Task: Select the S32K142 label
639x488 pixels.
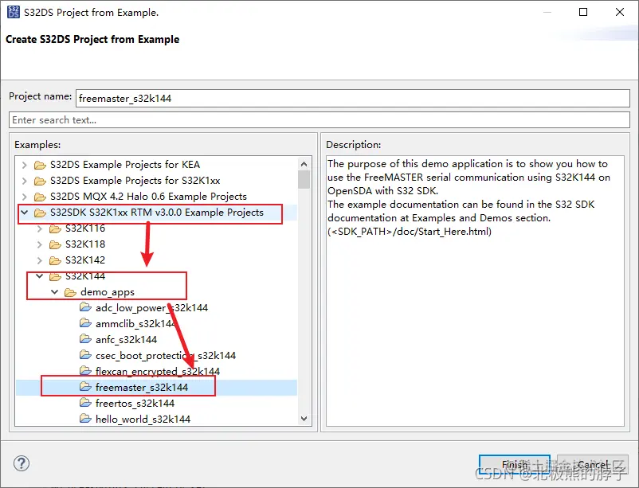Action: (x=85, y=260)
